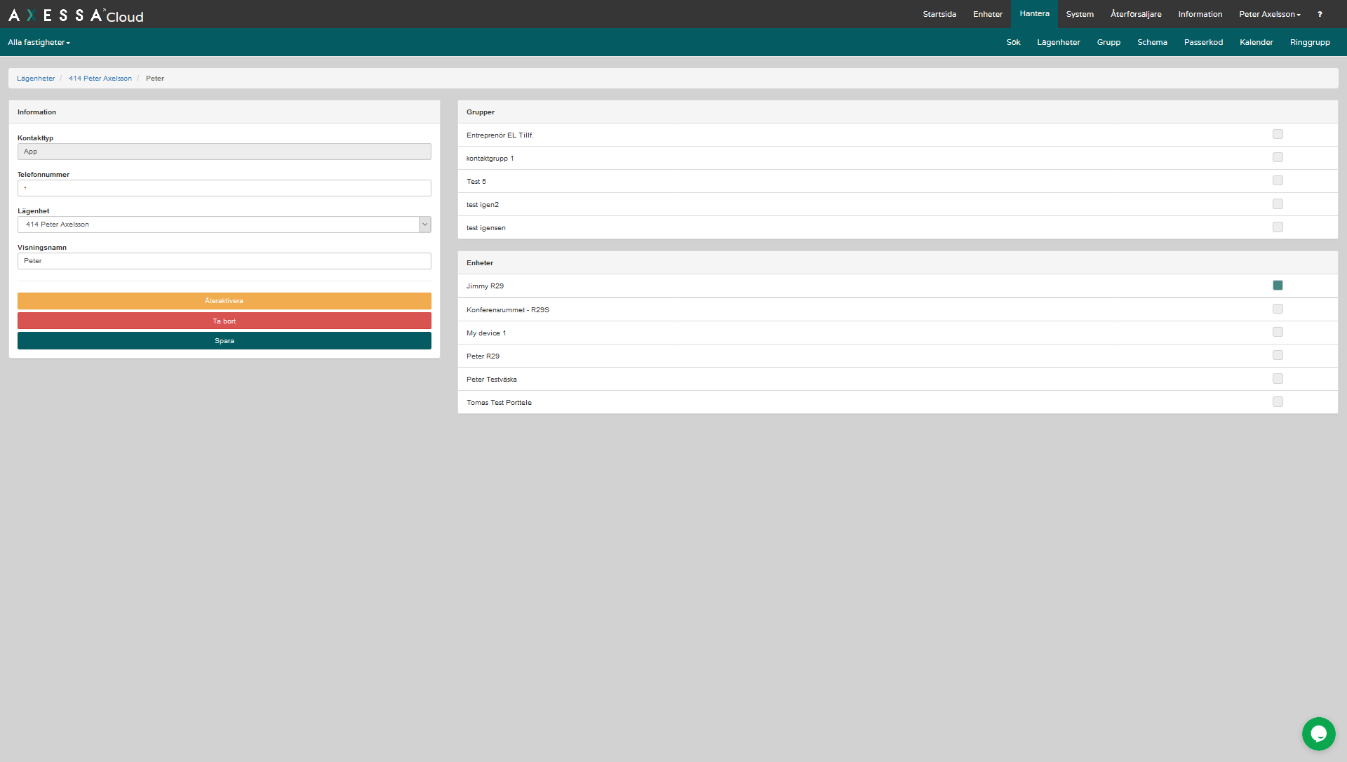This screenshot has width=1347, height=762.
Task: Open the Alla fastigheter dropdown
Action: tap(39, 43)
